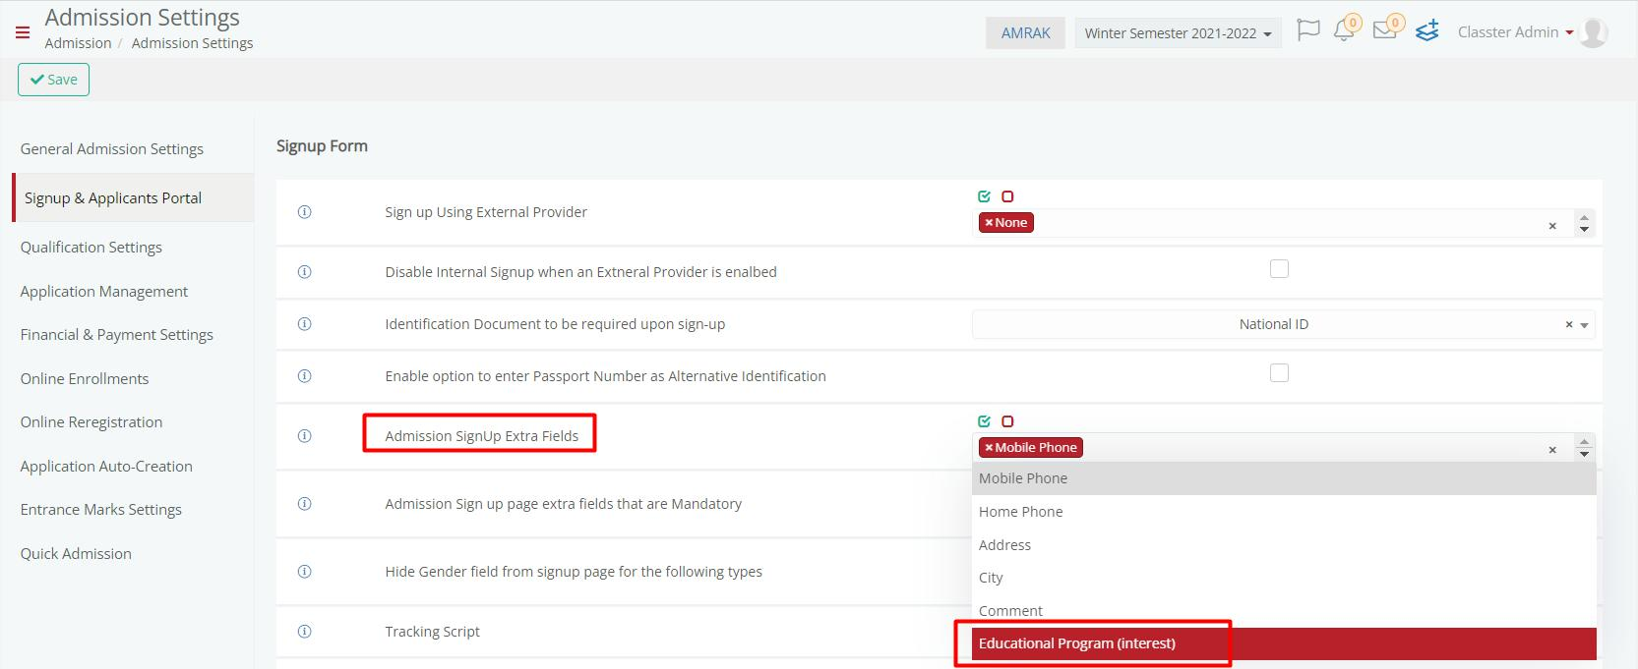1638x669 pixels.
Task: Open Signup & Applicants Portal section
Action: [133, 197]
